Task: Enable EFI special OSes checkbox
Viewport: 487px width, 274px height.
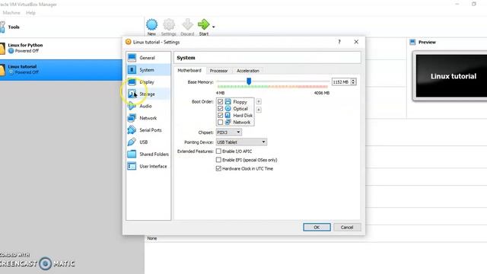Action: pos(218,160)
